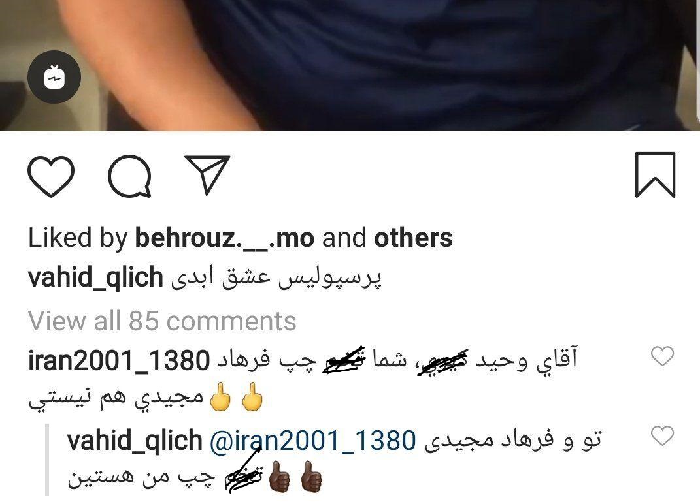Open comments with the speech bubble icon
This screenshot has height=504, width=700.
129,176
